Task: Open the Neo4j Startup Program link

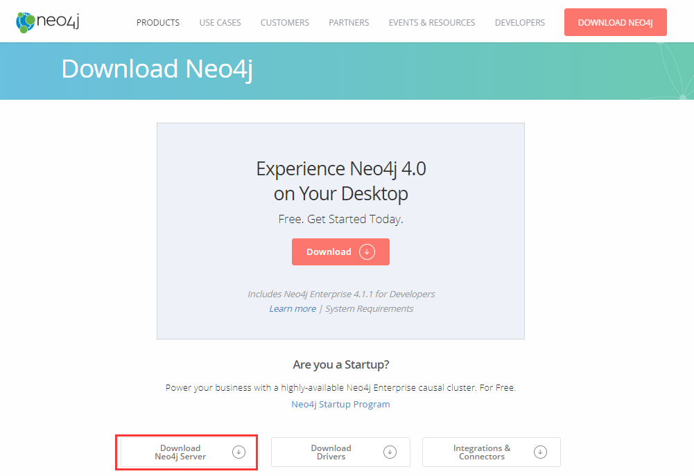Action: tap(340, 405)
